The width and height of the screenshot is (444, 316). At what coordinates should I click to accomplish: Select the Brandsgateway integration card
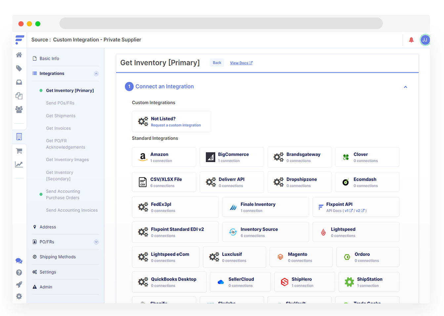click(x=299, y=157)
